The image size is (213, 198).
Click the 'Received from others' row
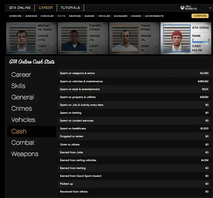point(134,192)
